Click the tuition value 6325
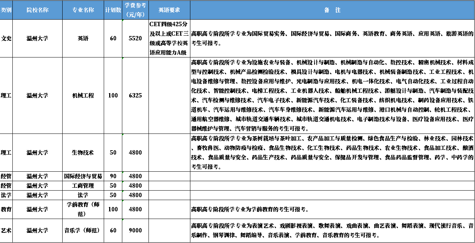 point(135,96)
